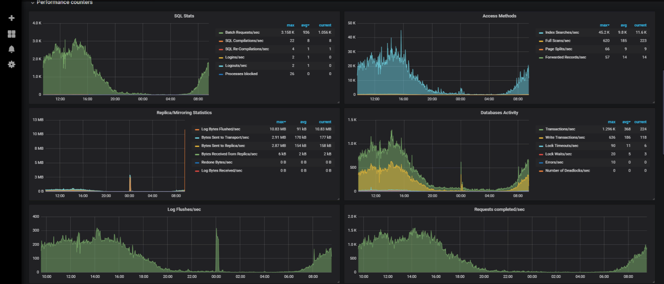Open the Log Flushes/sec panel title menu
664x284 pixels.
click(x=184, y=209)
